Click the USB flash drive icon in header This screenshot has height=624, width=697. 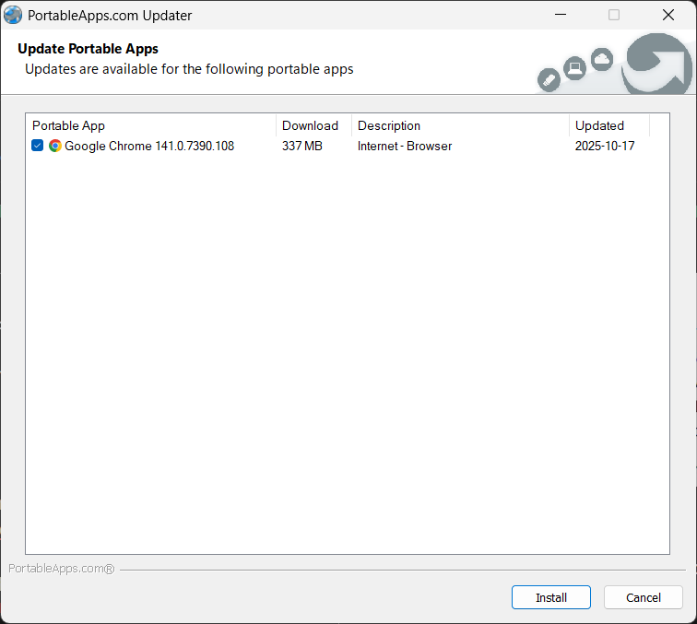[x=549, y=80]
